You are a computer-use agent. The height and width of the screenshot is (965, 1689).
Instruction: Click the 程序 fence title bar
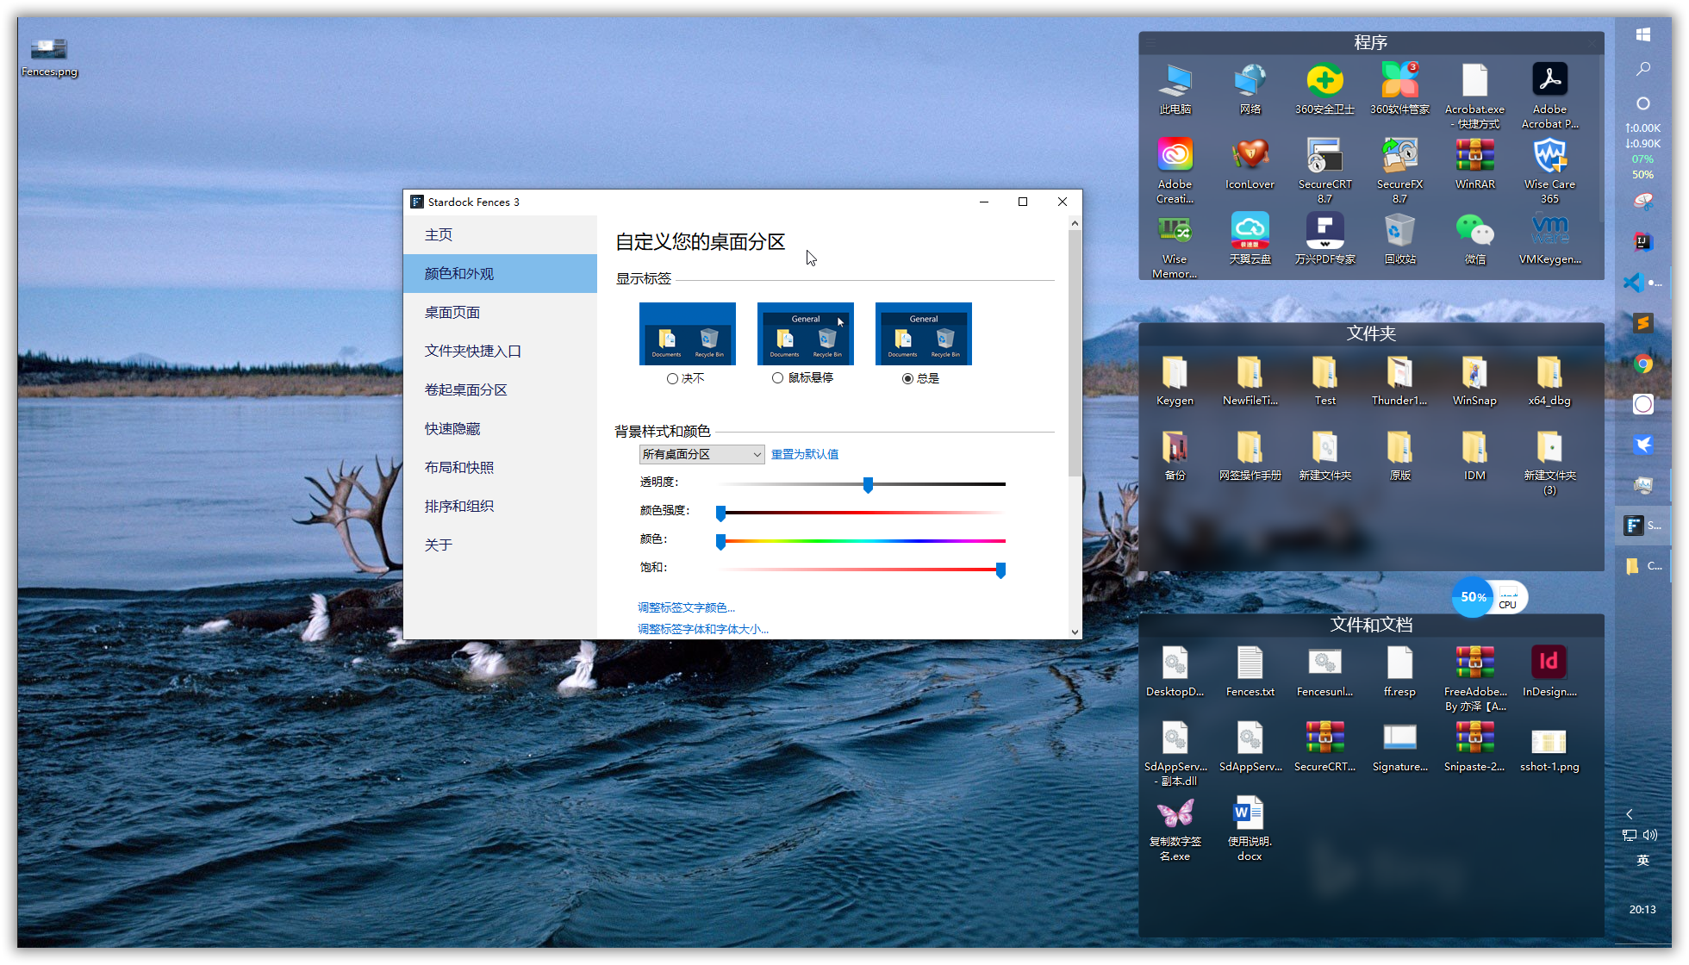pos(1371,42)
